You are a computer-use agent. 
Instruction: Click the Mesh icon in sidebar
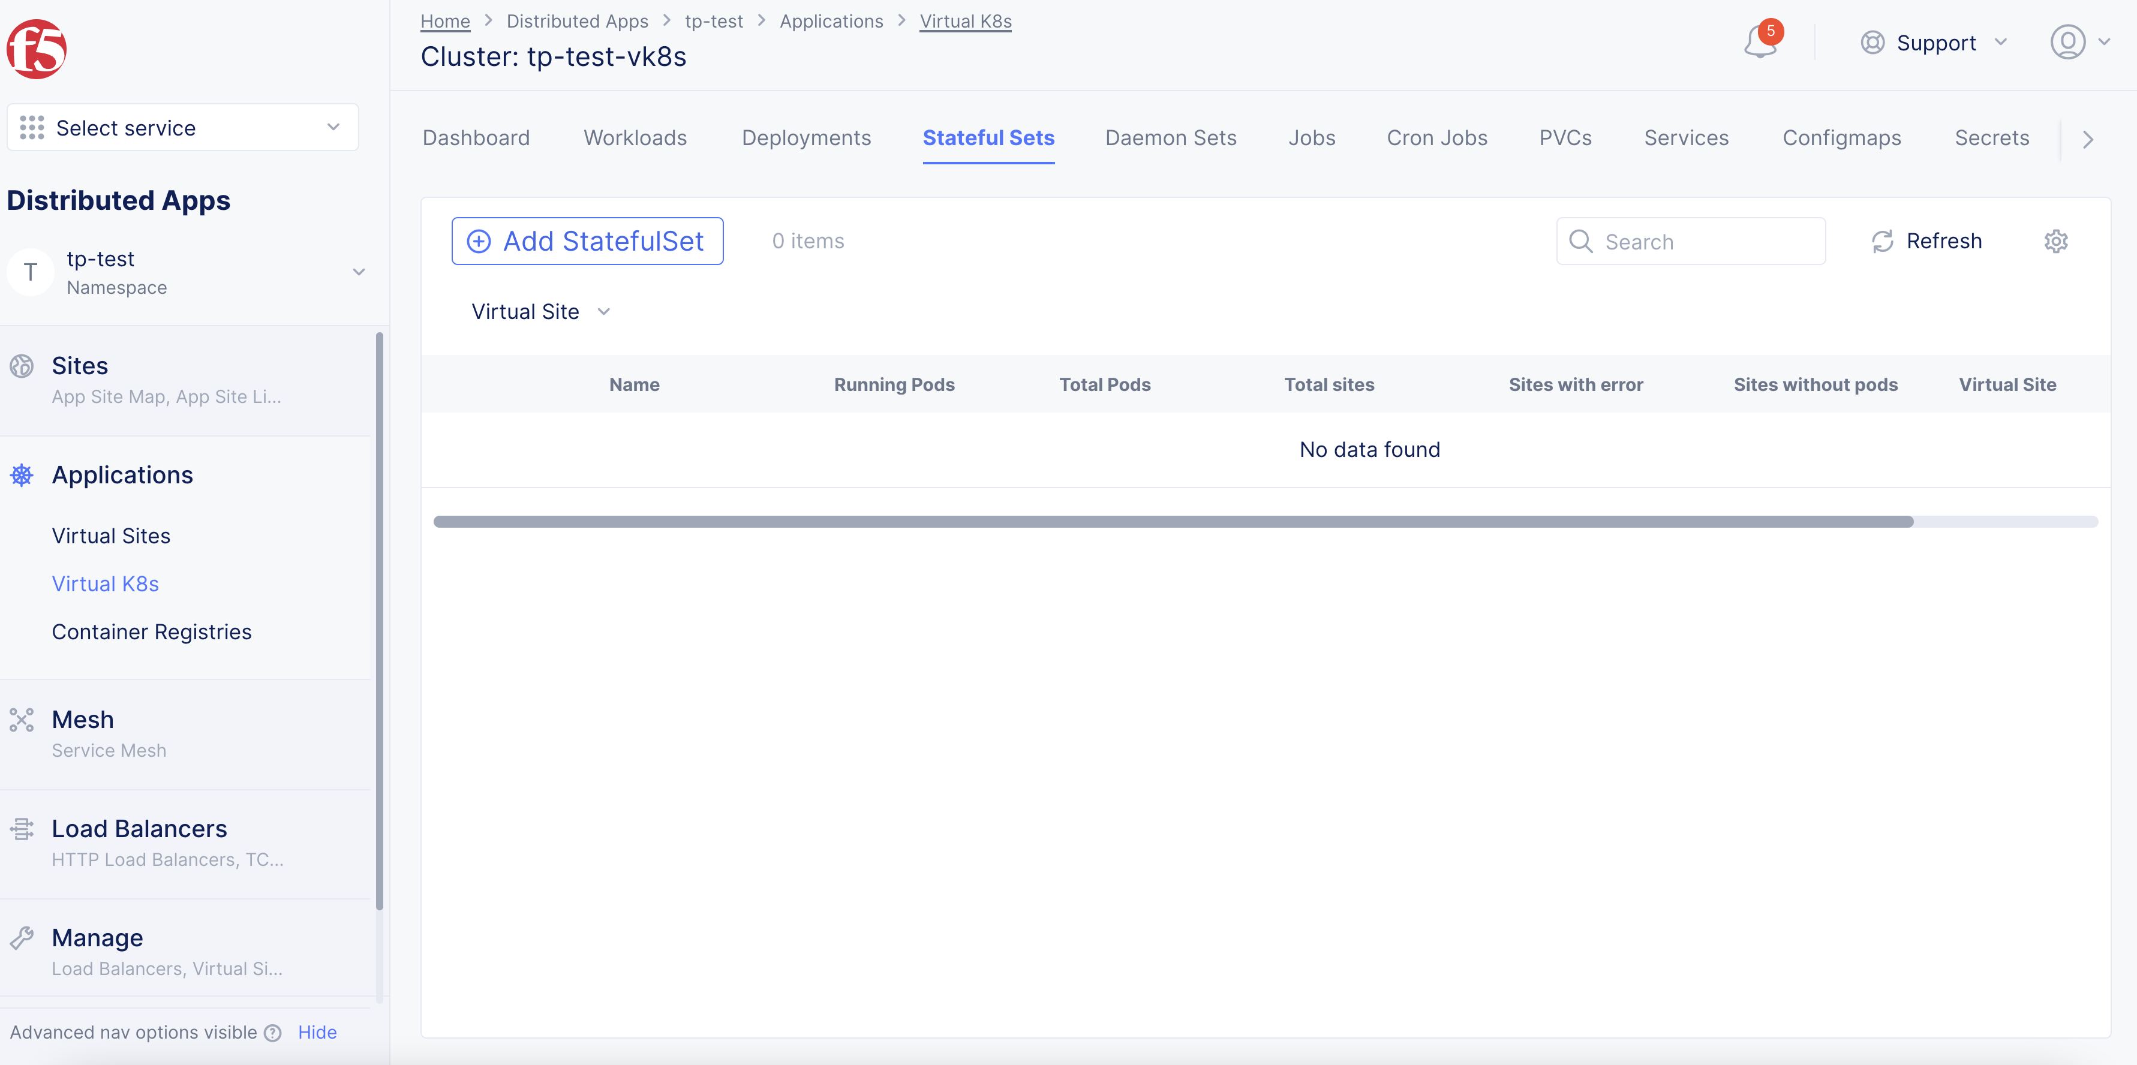22,719
